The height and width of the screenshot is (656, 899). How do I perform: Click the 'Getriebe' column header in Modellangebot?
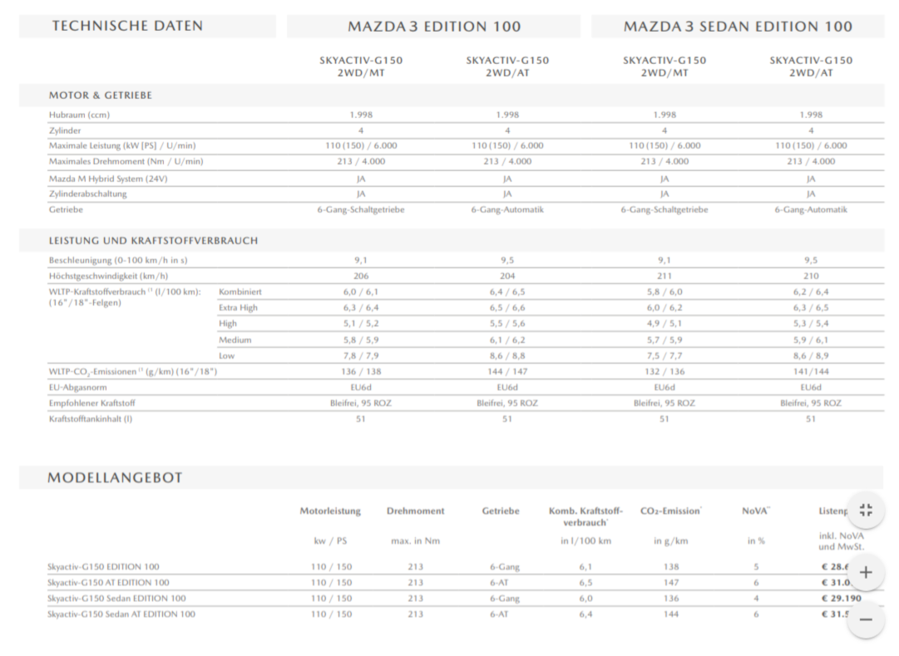(501, 511)
